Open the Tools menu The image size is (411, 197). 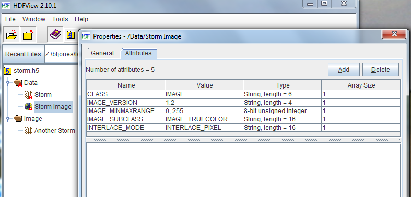(x=60, y=19)
